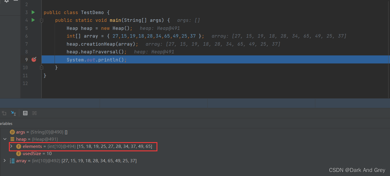Collapse the main method fold marker on line 4
This screenshot has width=390, height=176.
point(41,20)
